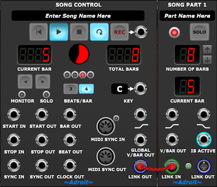Click the START OUT jack

pyautogui.click(x=42, y=114)
